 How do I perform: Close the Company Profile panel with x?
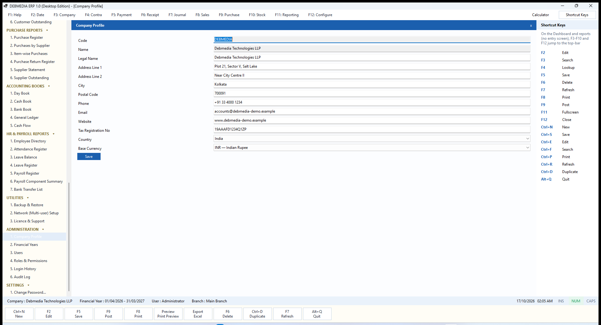click(x=531, y=25)
